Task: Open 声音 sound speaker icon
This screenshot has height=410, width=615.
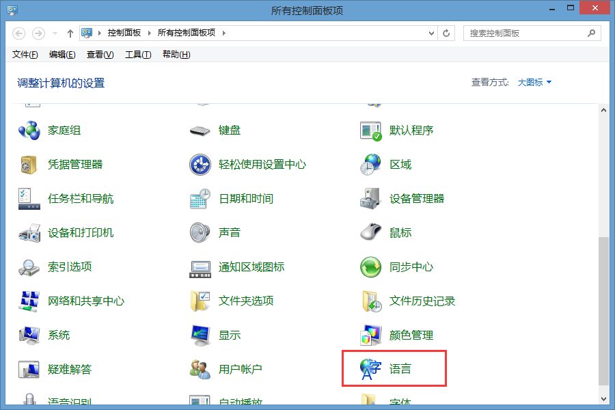Action: click(x=199, y=233)
